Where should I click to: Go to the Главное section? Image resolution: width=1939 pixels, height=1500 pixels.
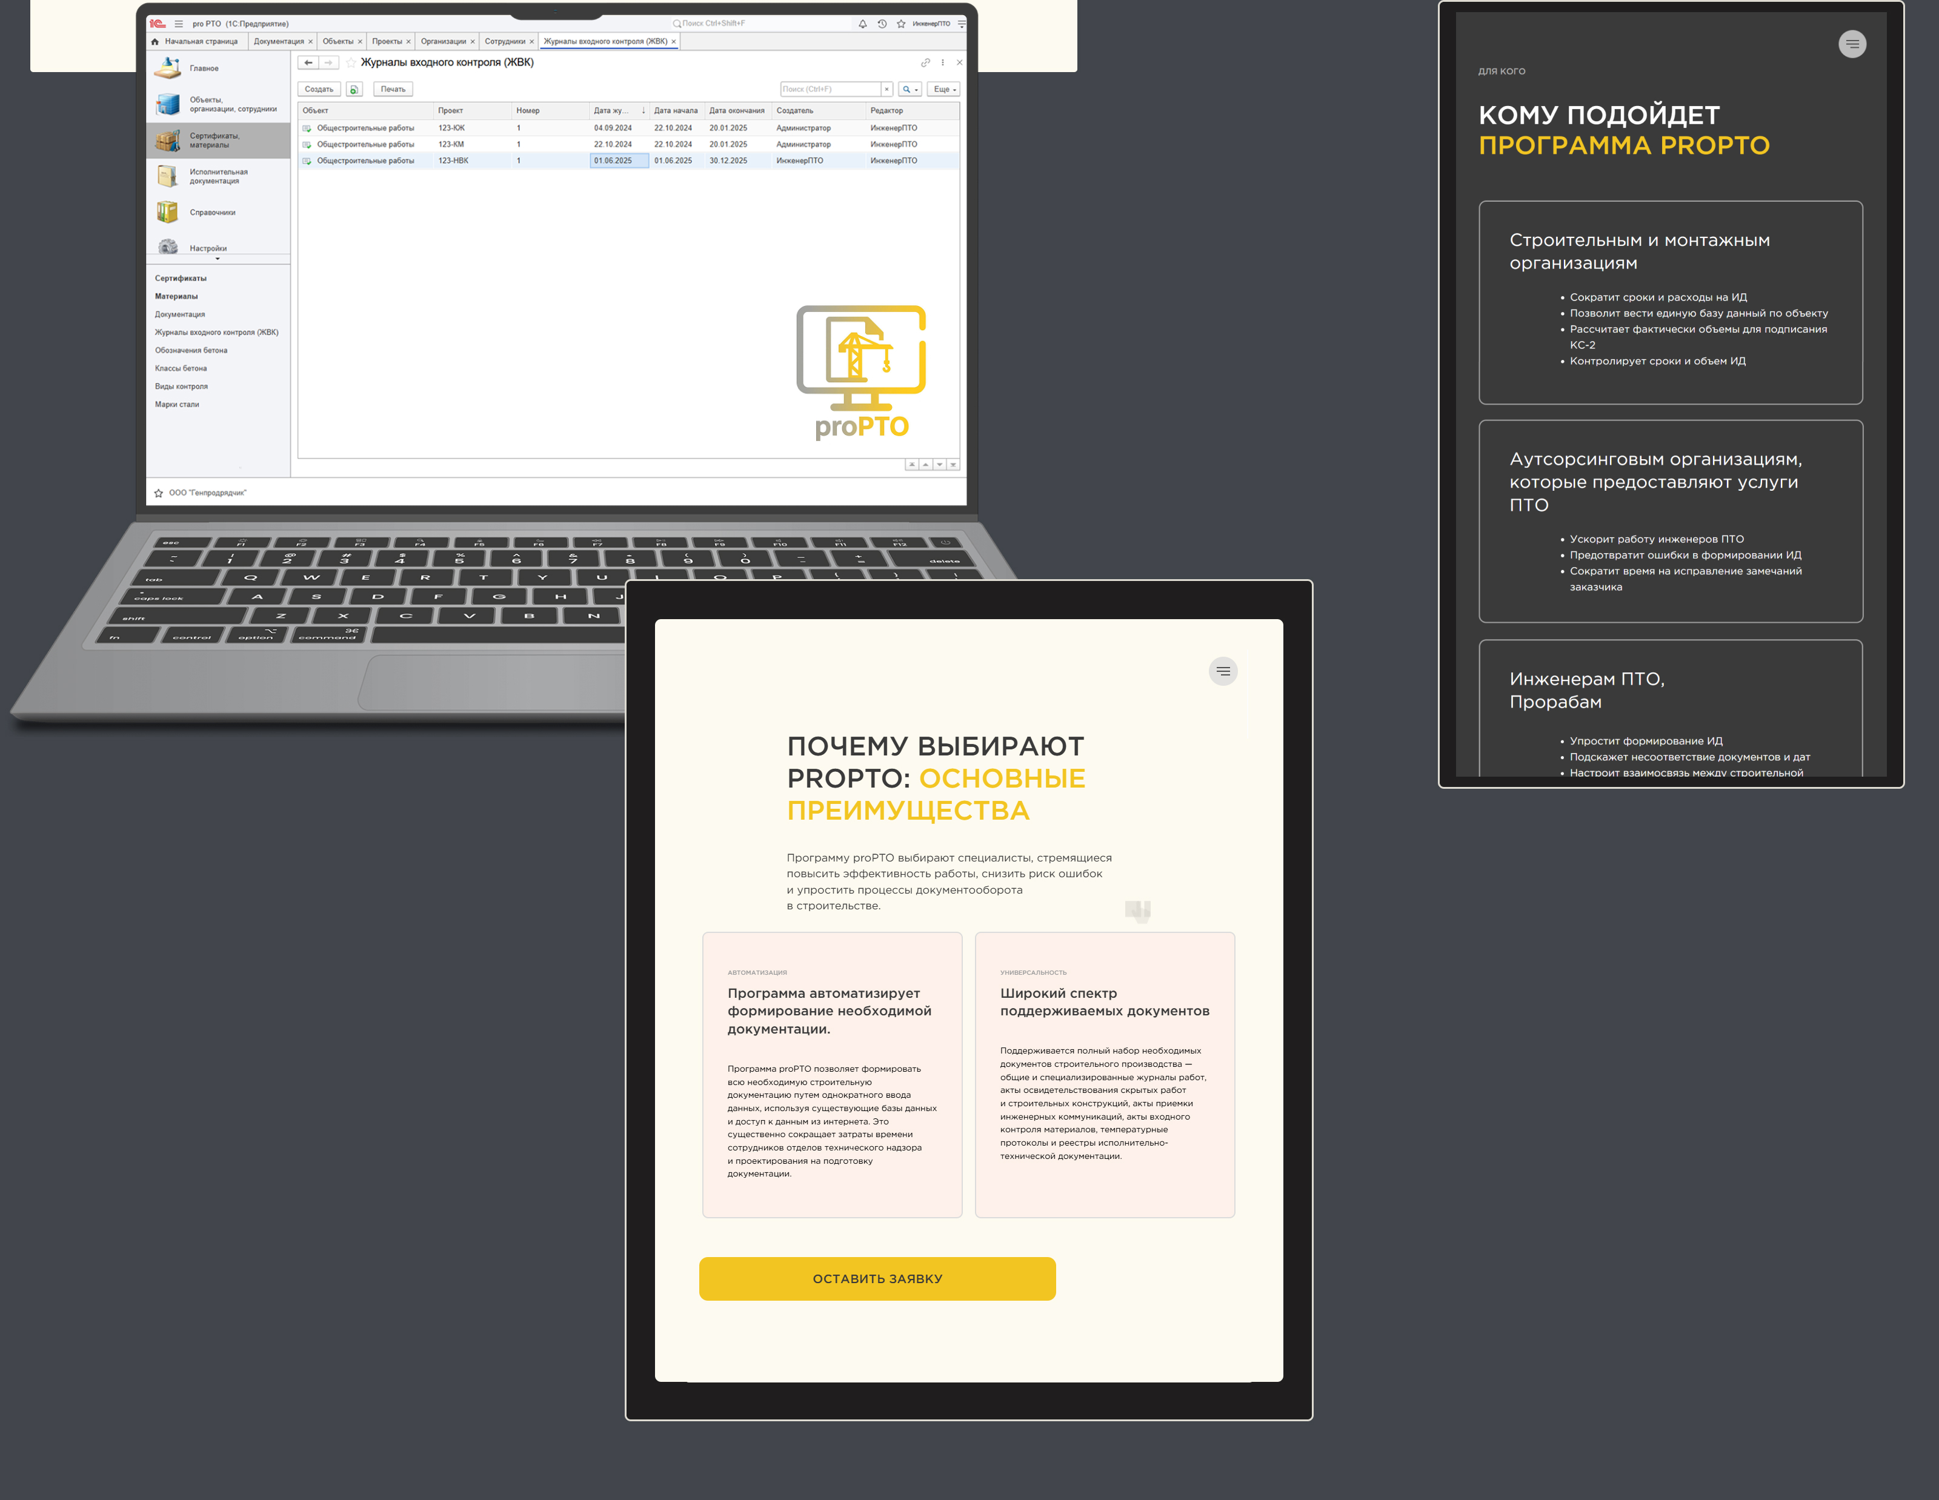pos(204,68)
